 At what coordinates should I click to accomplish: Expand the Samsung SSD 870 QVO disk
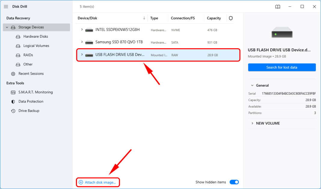pos(82,42)
